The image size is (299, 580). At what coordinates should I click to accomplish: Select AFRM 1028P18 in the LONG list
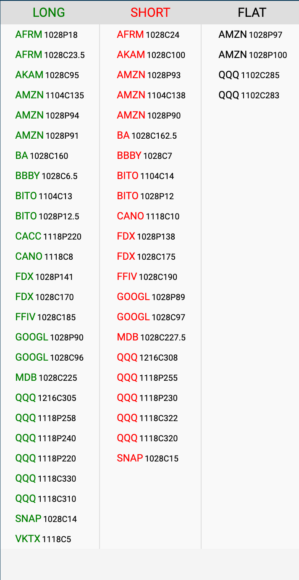[x=46, y=35]
